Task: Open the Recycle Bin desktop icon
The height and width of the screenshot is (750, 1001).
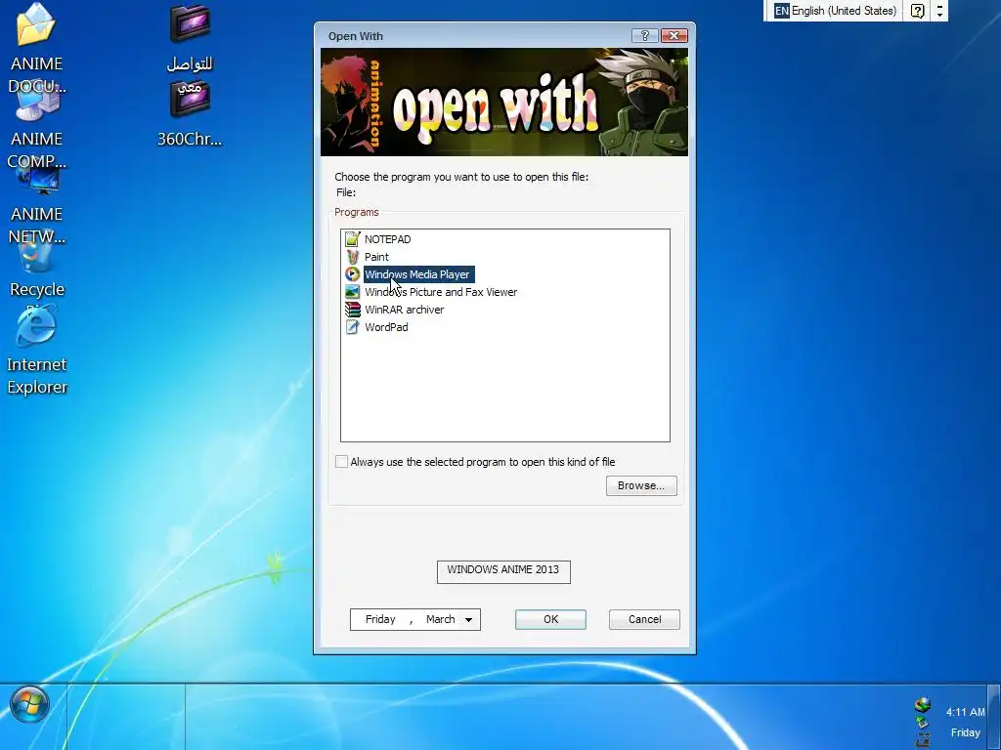Action: (x=36, y=255)
